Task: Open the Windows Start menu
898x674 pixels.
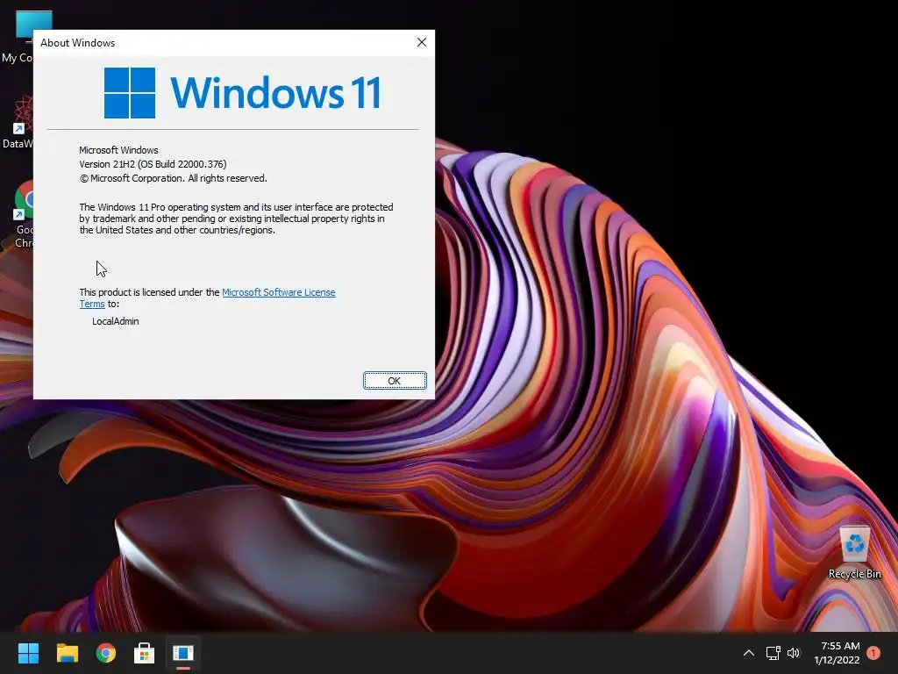Action: point(28,653)
